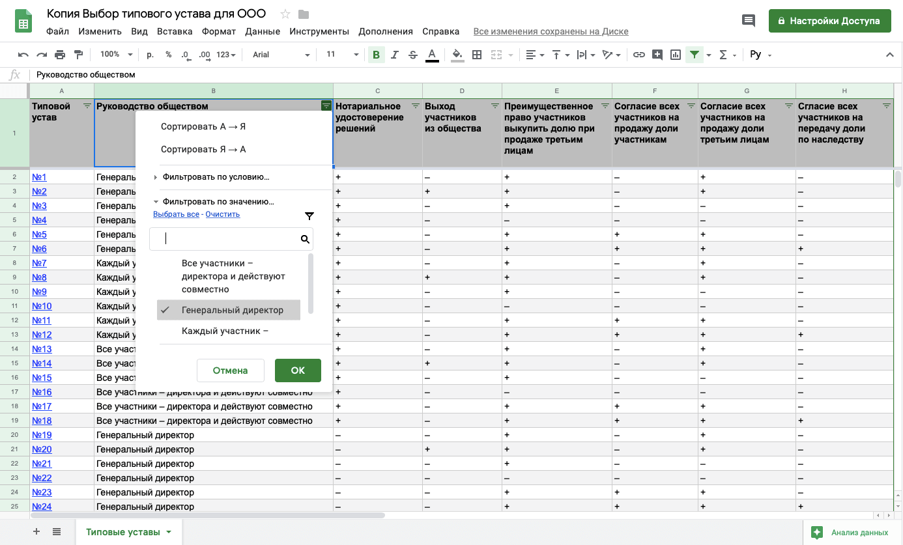Open the filter icon on Выход участников column

(x=494, y=105)
